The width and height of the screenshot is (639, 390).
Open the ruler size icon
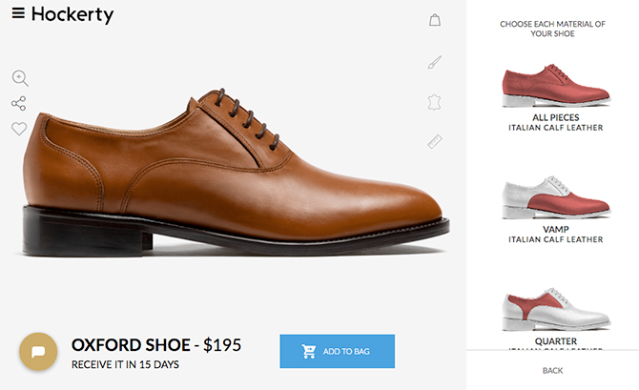point(435,141)
